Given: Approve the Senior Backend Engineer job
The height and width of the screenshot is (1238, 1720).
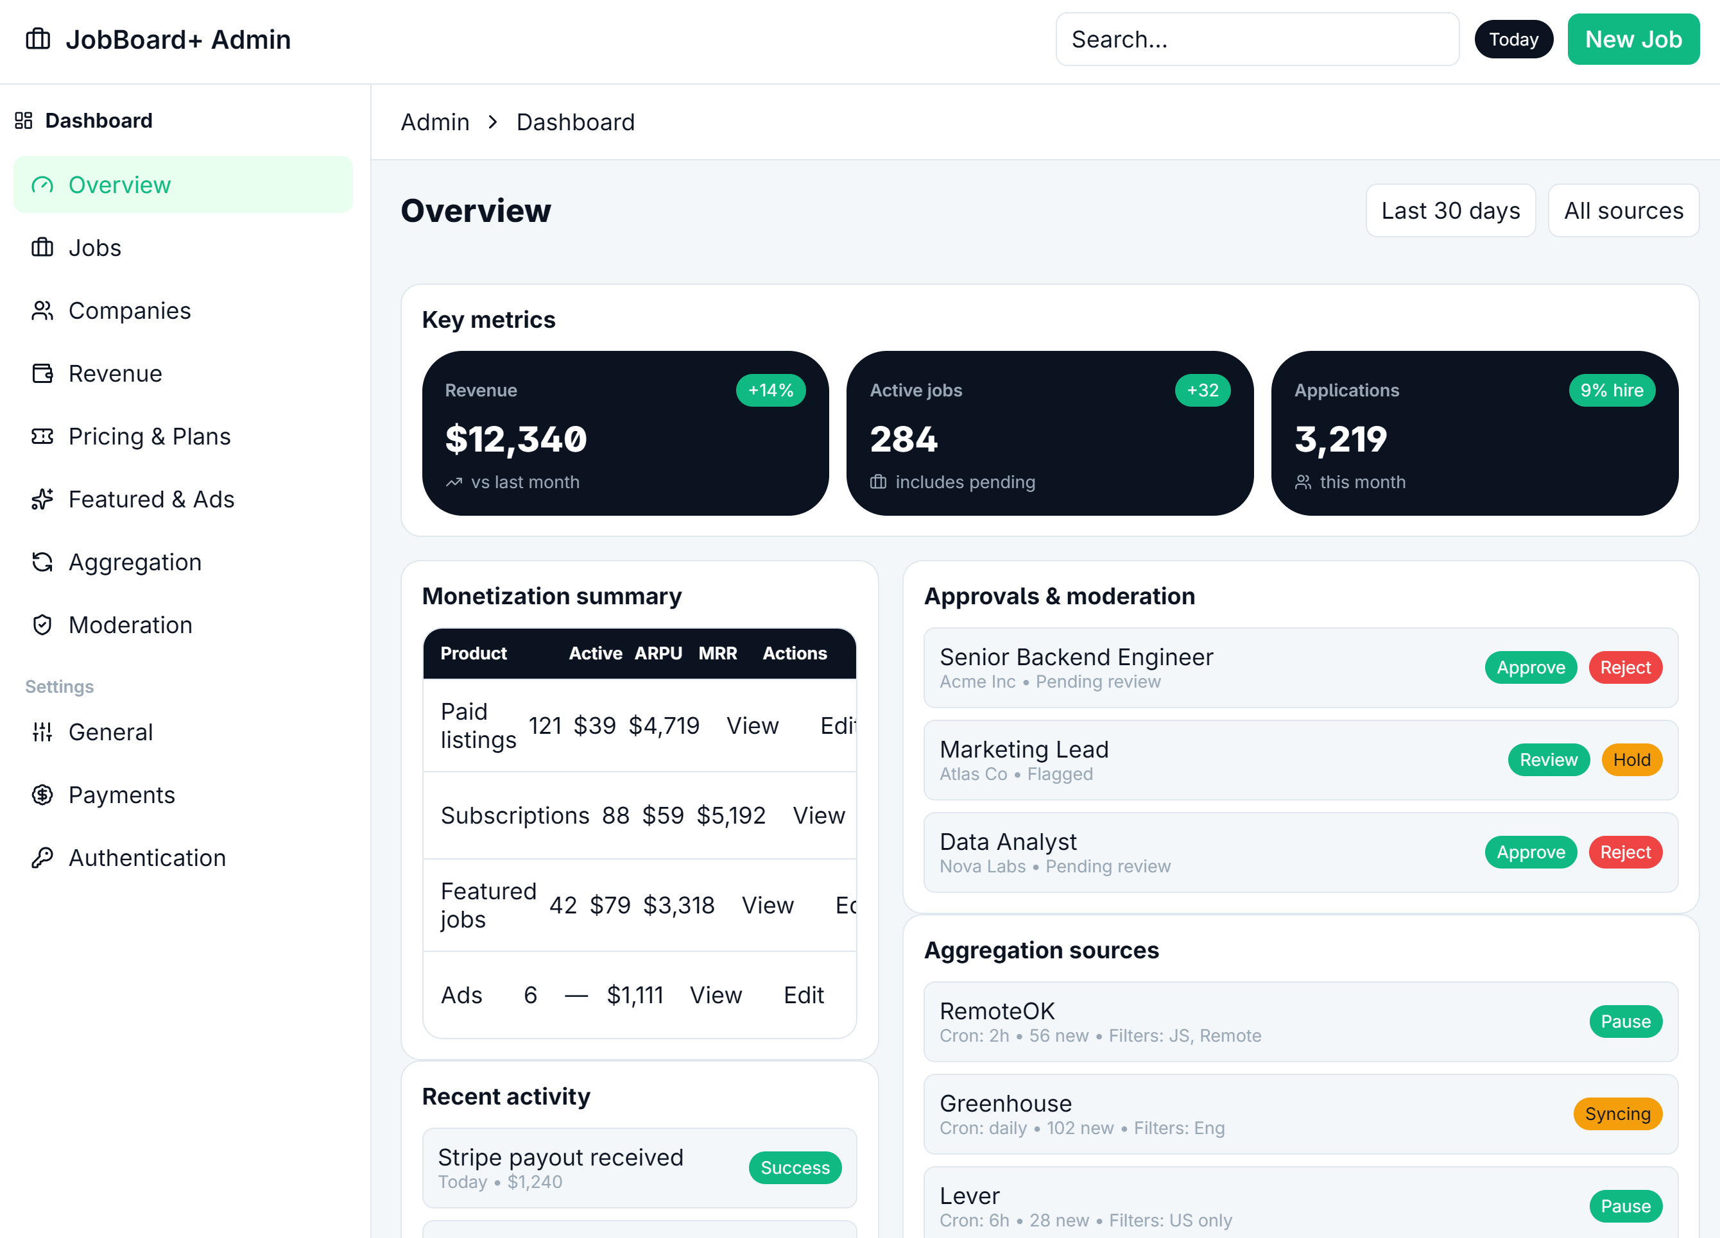Looking at the screenshot, I should point(1531,667).
